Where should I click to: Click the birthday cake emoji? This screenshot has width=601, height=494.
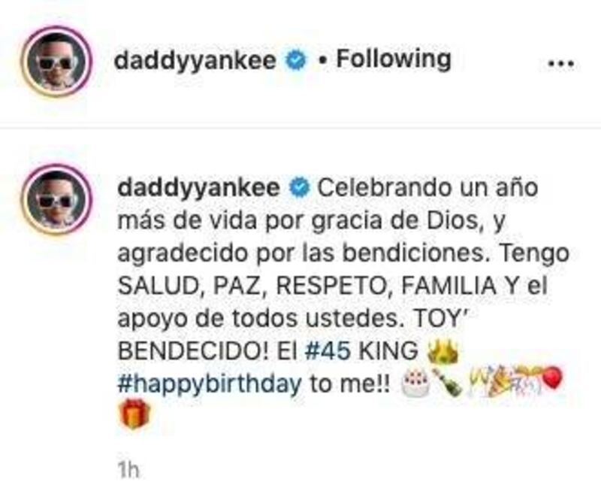click(x=414, y=383)
